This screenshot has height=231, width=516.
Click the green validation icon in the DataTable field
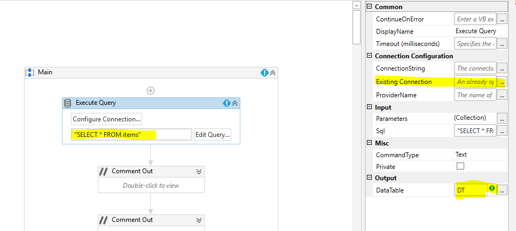coord(492,189)
